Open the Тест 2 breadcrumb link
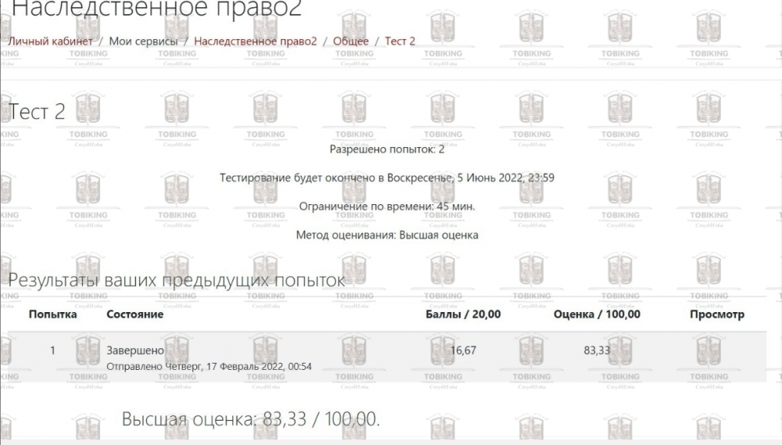 400,41
